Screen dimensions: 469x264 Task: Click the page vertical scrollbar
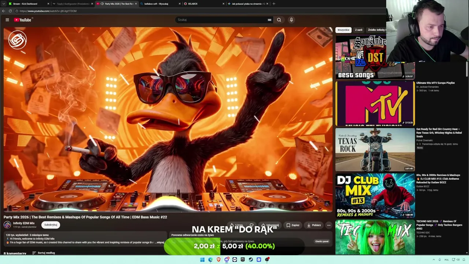click(x=467, y=69)
